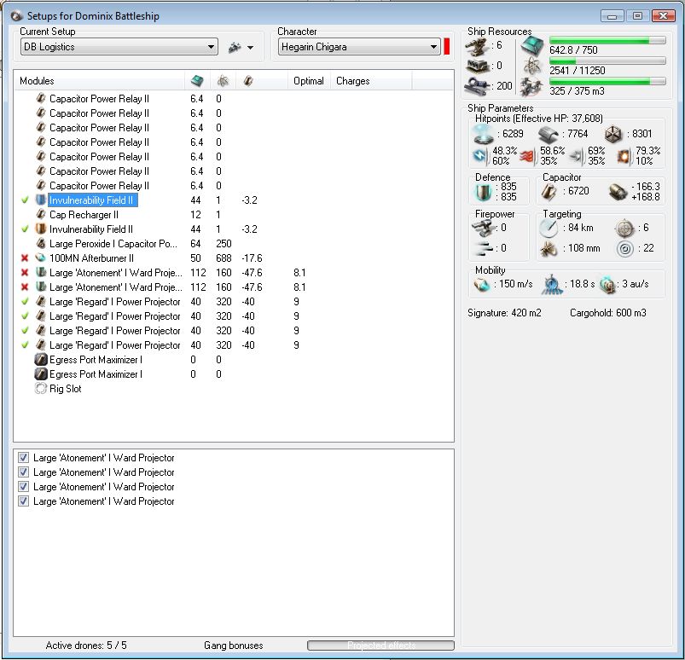685x660 pixels.
Task: Open the Current Setup dropdown showing DB Logistics
Action: [x=119, y=47]
